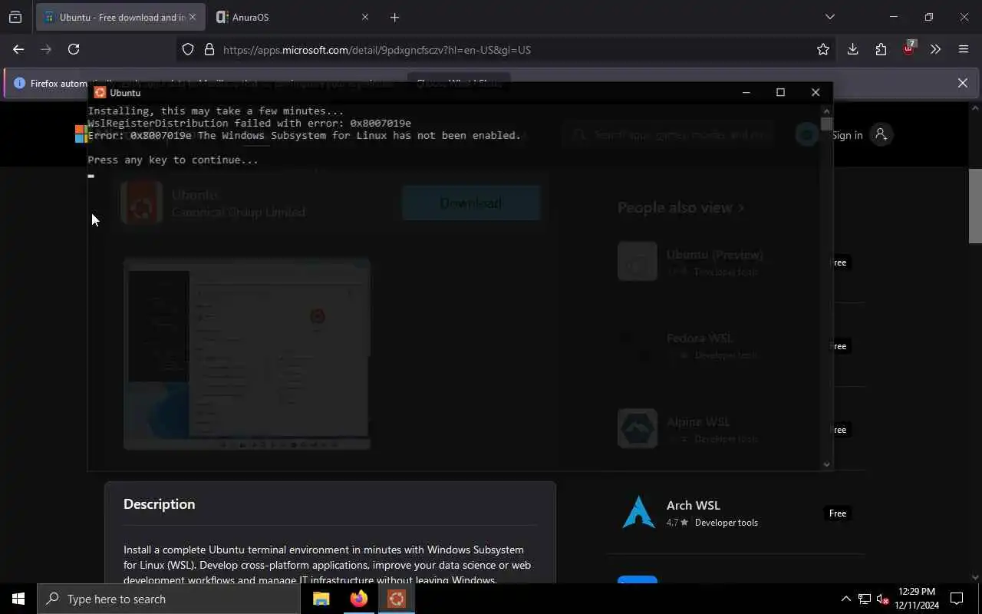Image resolution: width=982 pixels, height=614 pixels.
Task: Click the "Windows Subsystem for Linux has not been enabled" line
Action: 305,135
